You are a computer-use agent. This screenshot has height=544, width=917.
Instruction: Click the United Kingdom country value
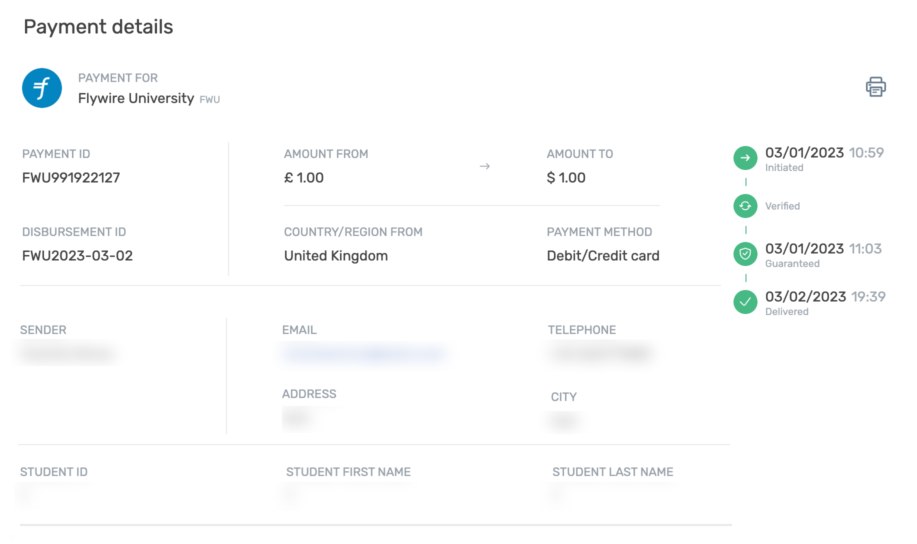coord(336,255)
